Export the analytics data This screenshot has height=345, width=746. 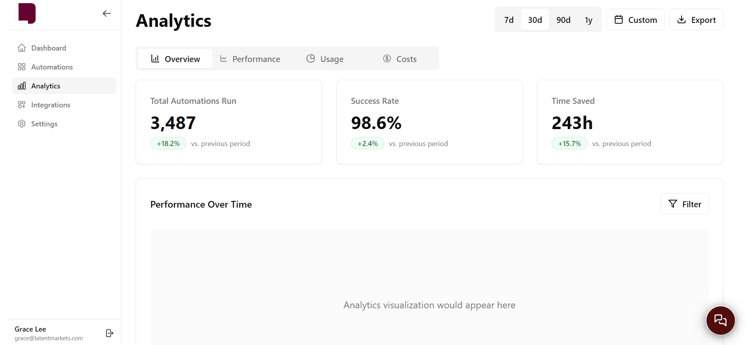tap(696, 19)
